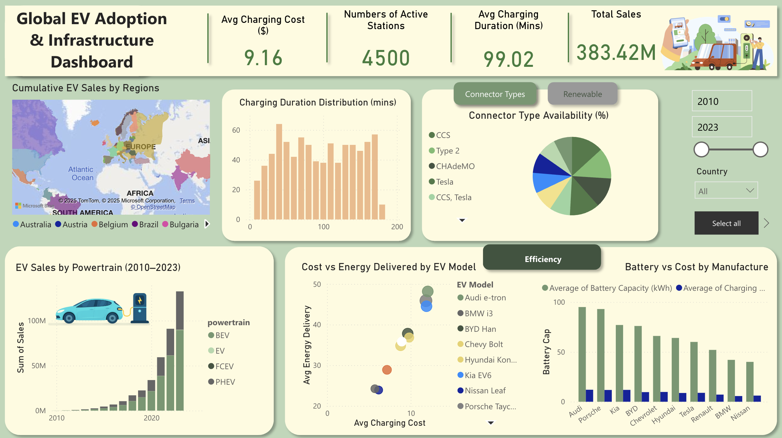782x438 pixels.
Task: Open the OpenStreetMap link on the map
Action: (153, 207)
